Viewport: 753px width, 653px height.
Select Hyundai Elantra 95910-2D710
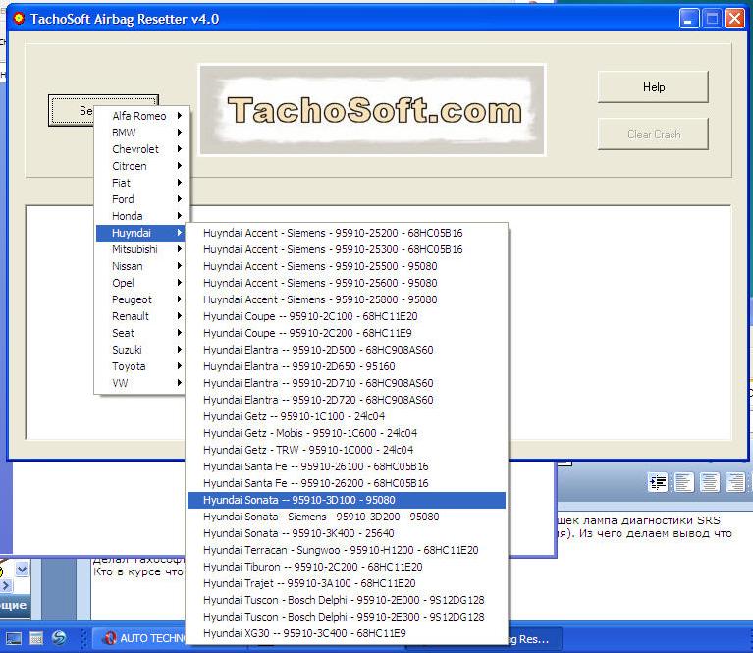click(347, 383)
